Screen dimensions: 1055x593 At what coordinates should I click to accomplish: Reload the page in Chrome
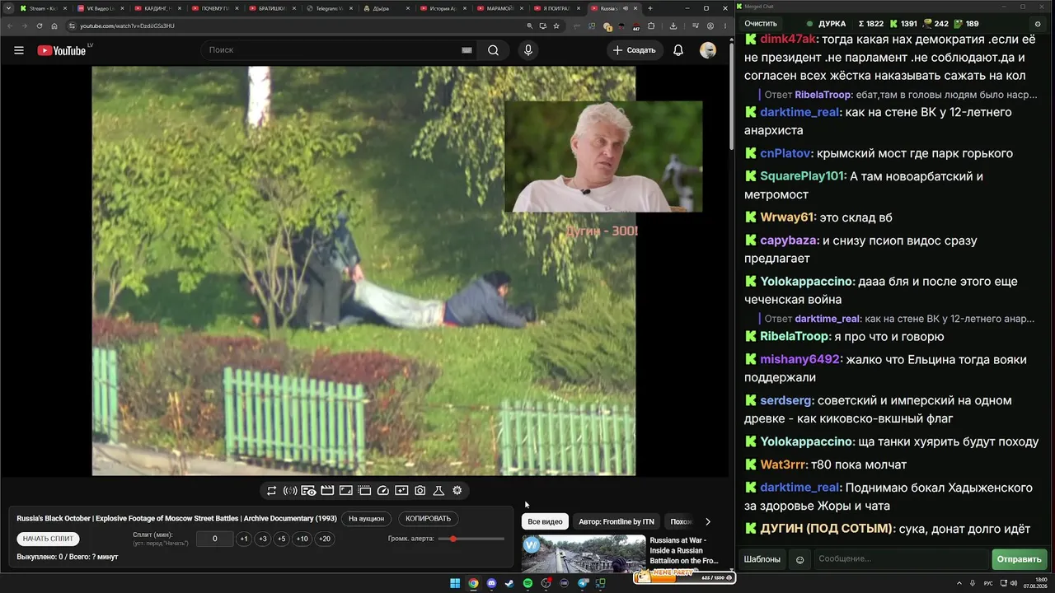[39, 26]
